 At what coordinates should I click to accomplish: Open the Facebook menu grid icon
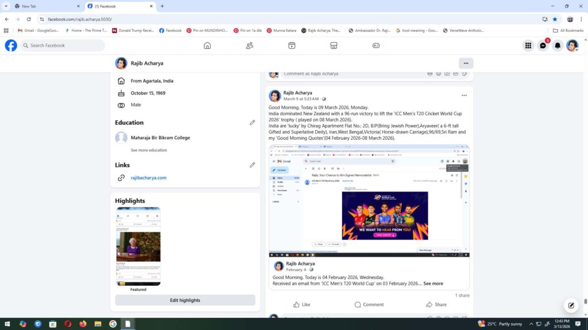(528, 46)
